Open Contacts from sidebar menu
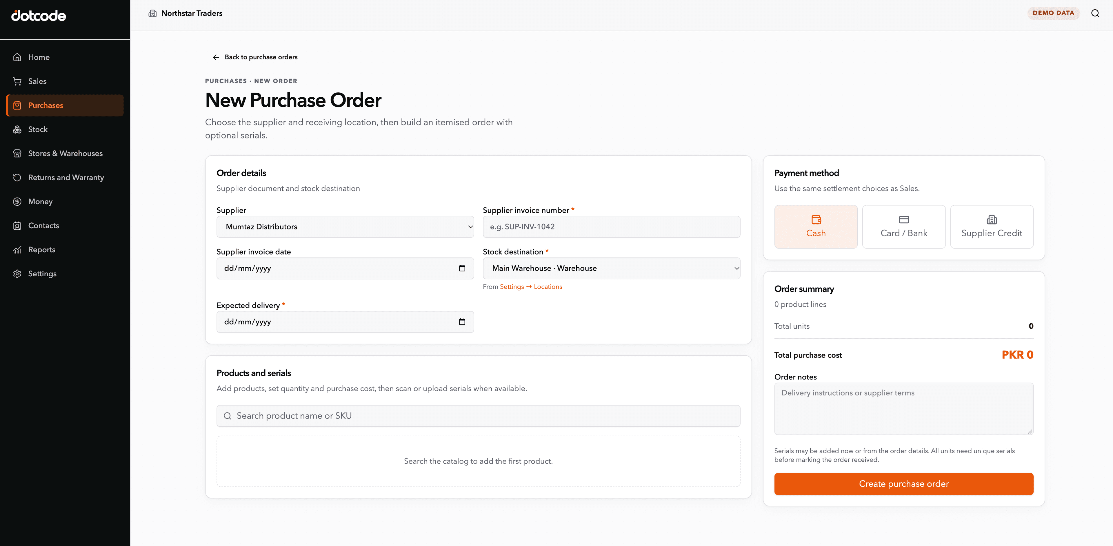 [65, 226]
